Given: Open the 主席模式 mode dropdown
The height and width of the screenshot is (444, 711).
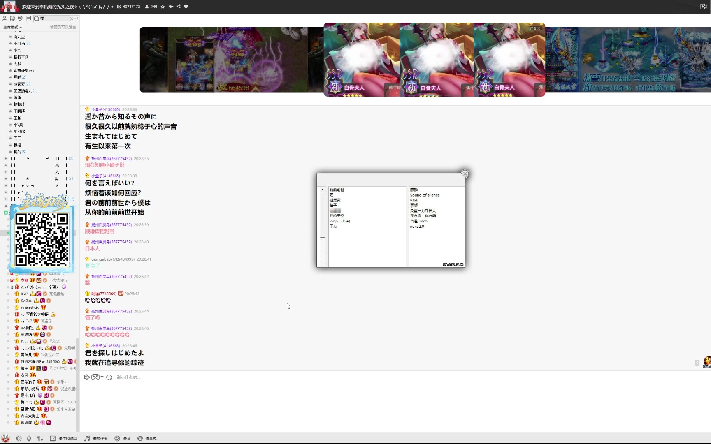Looking at the screenshot, I should (13, 28).
